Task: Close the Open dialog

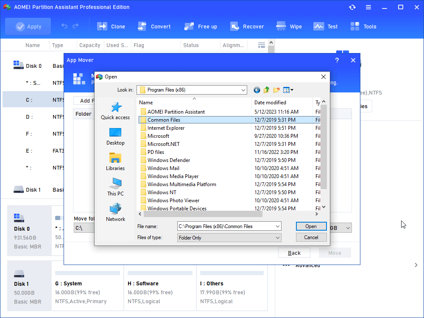Action: [x=324, y=77]
